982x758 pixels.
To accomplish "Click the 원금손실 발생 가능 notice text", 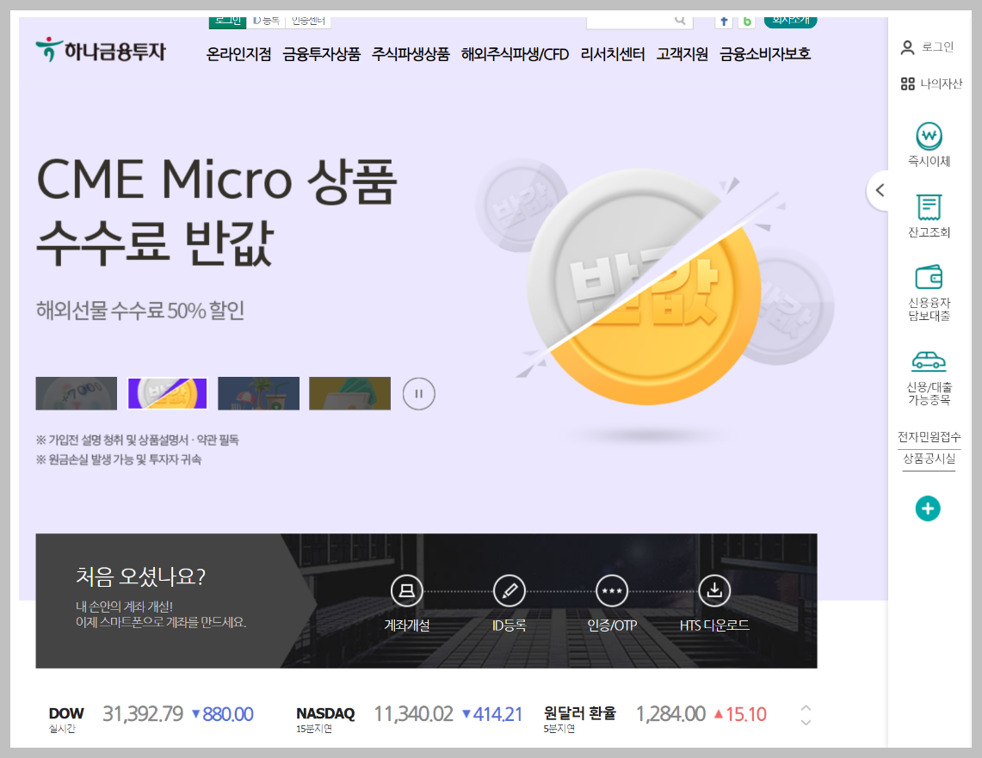I will [119, 460].
